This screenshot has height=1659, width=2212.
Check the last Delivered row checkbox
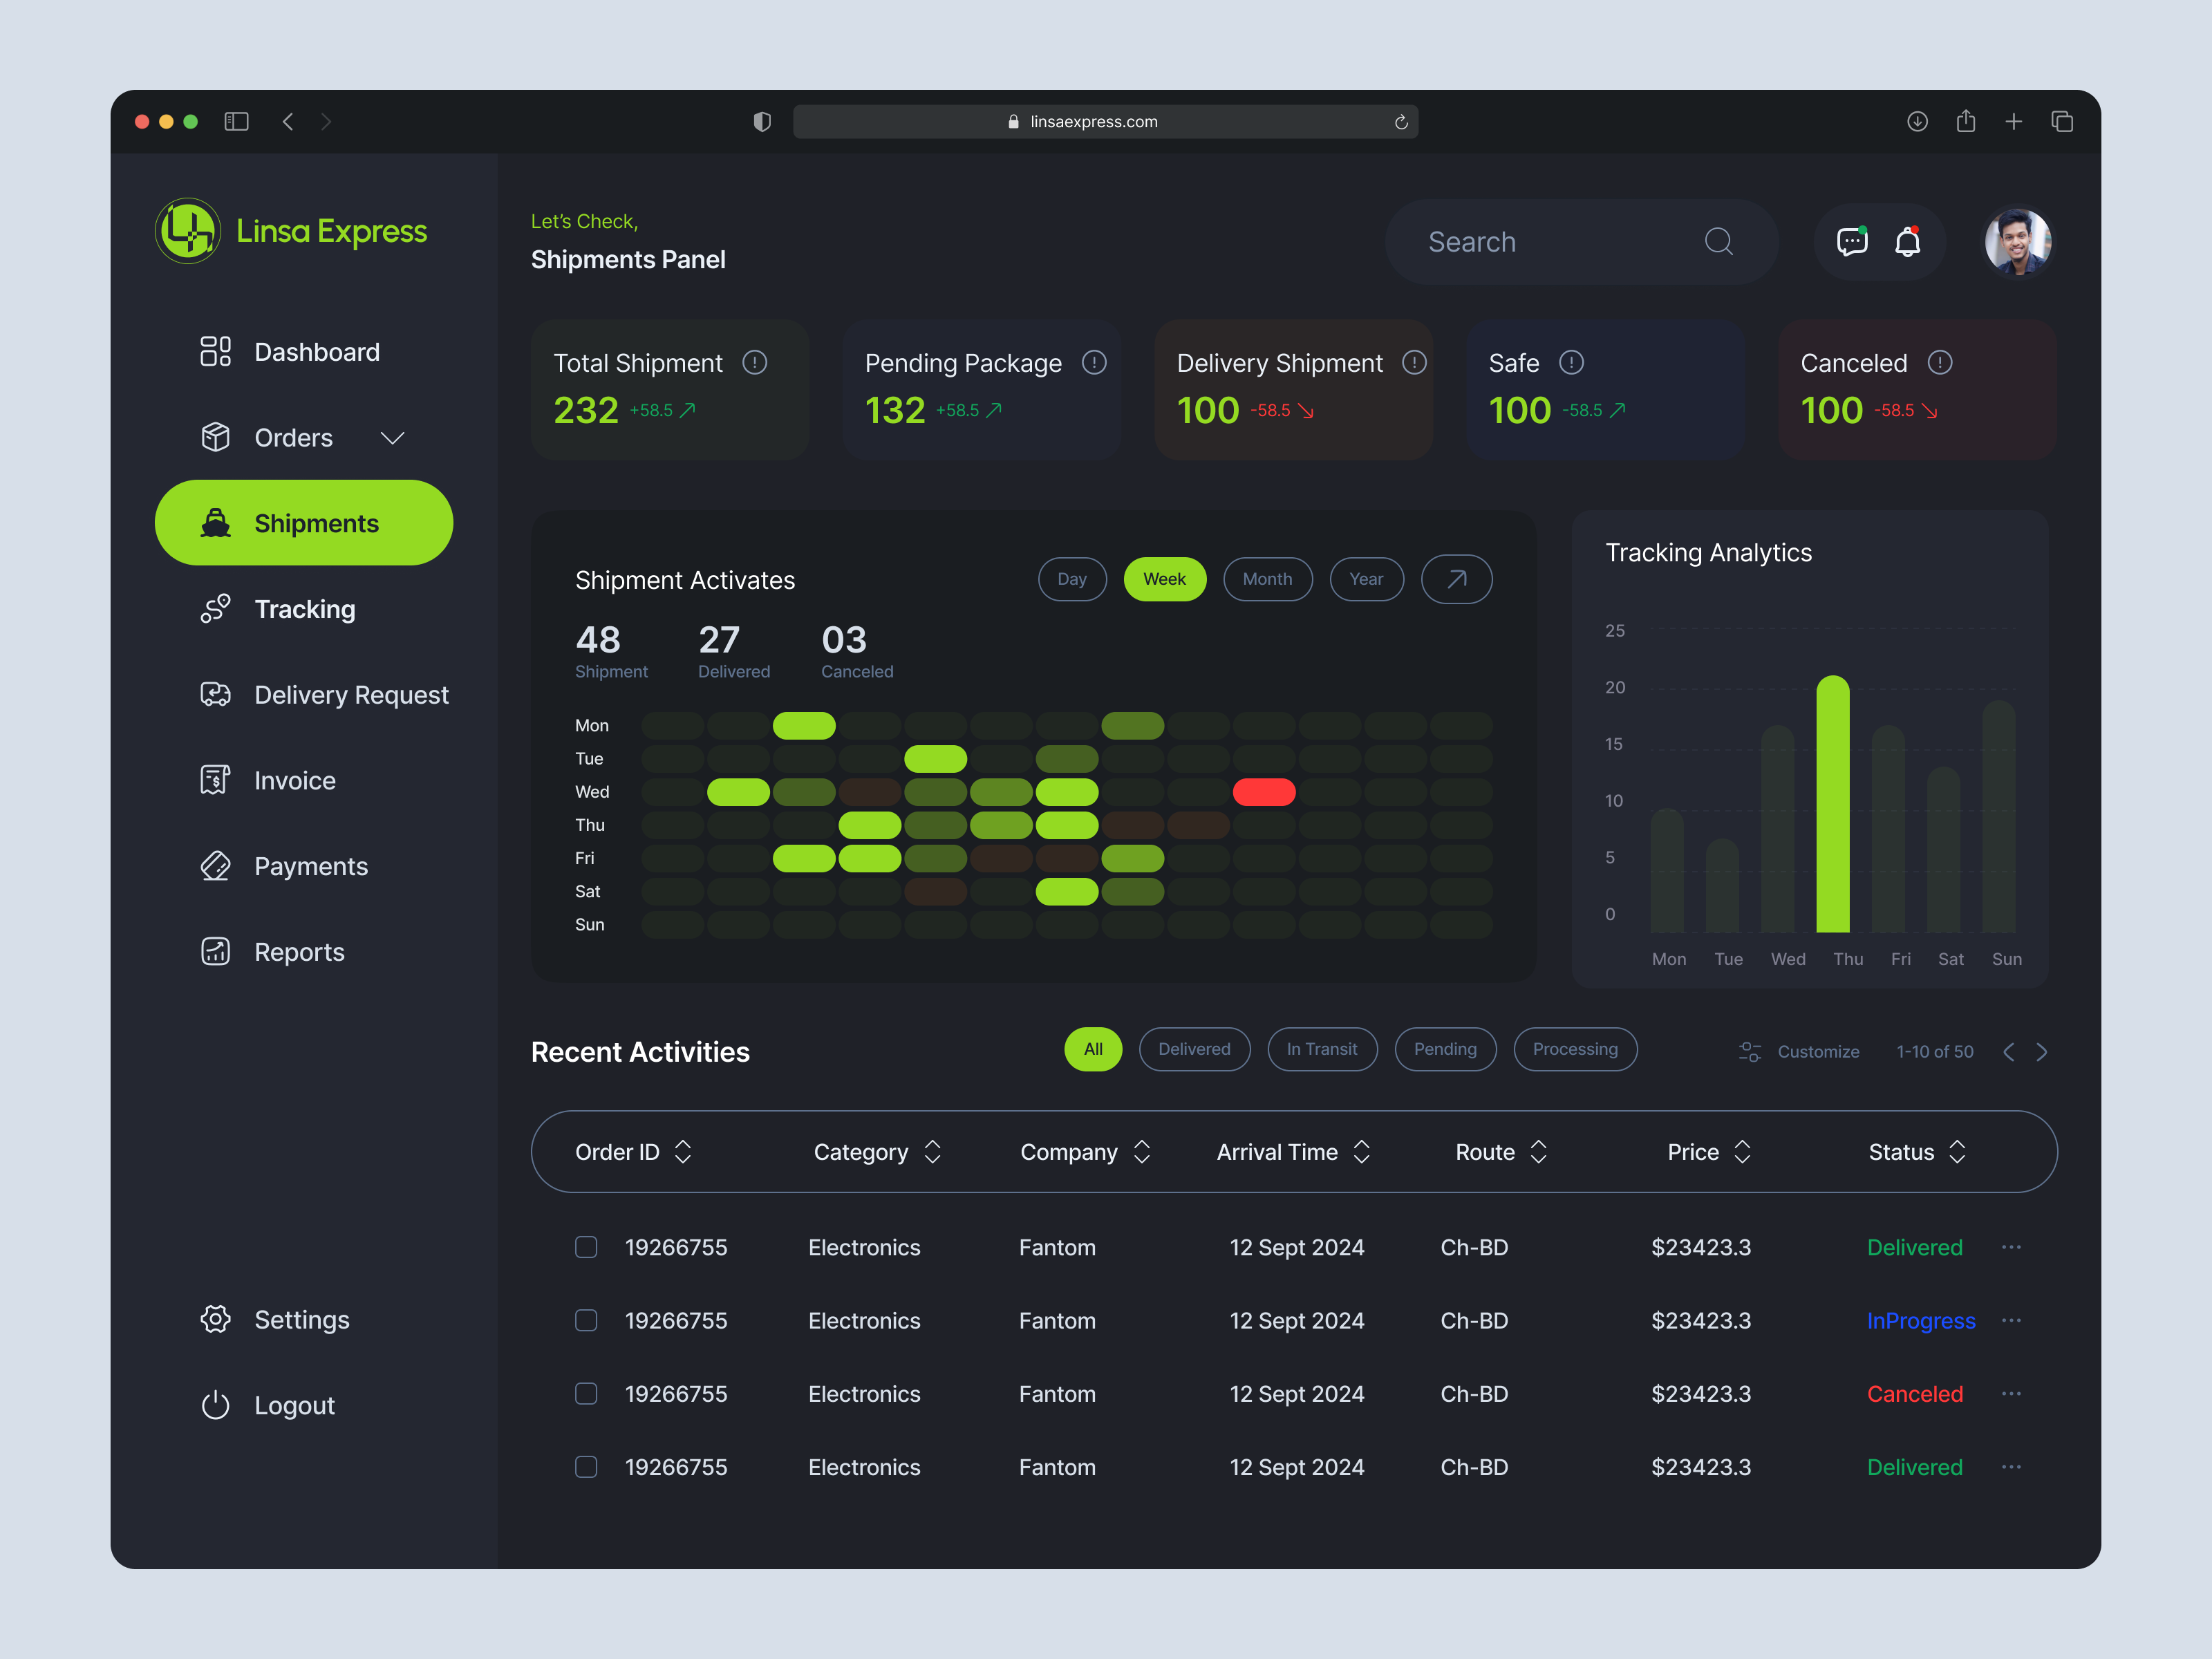pos(586,1466)
